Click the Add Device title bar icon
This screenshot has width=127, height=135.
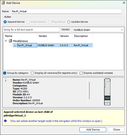click(3, 3)
